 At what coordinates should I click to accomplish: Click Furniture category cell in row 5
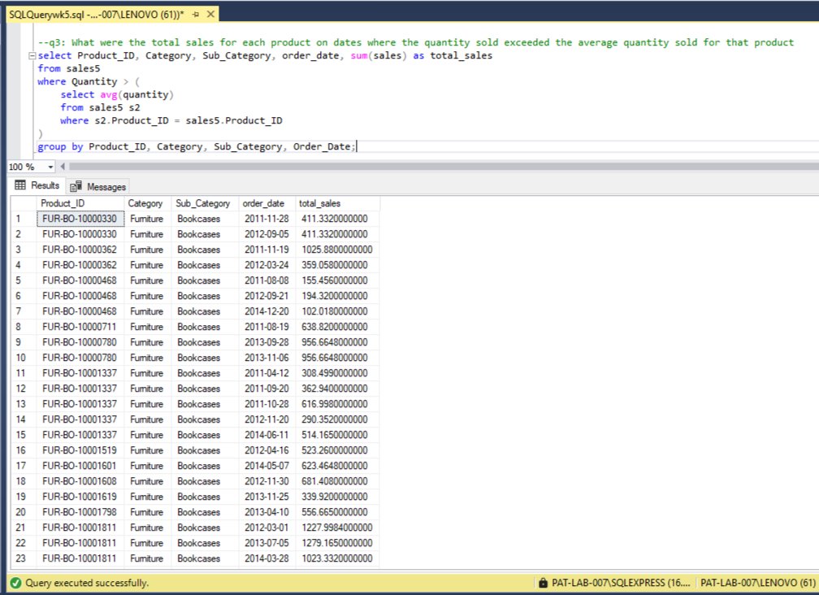click(148, 280)
